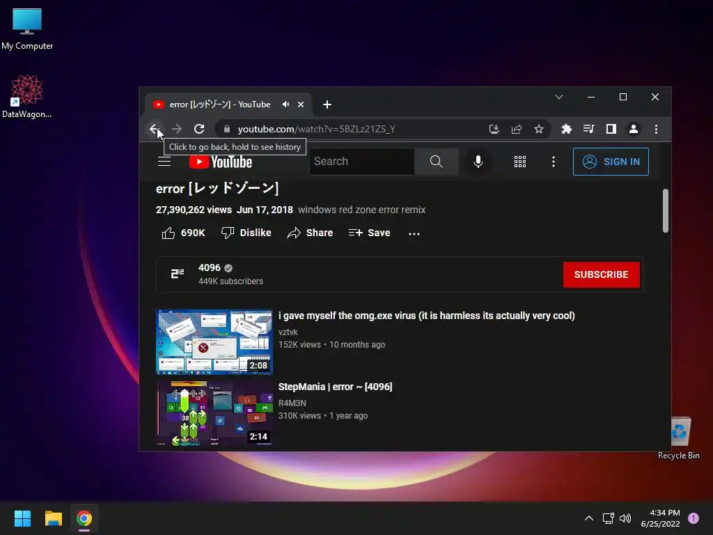
Task: Click the video title "error [レッドゾーン]"
Action: 217,188
